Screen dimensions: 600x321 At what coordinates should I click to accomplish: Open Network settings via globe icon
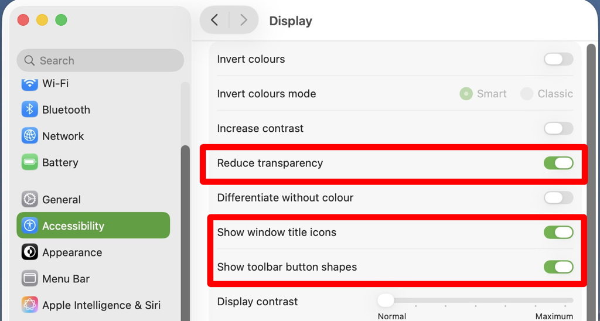[x=30, y=136]
